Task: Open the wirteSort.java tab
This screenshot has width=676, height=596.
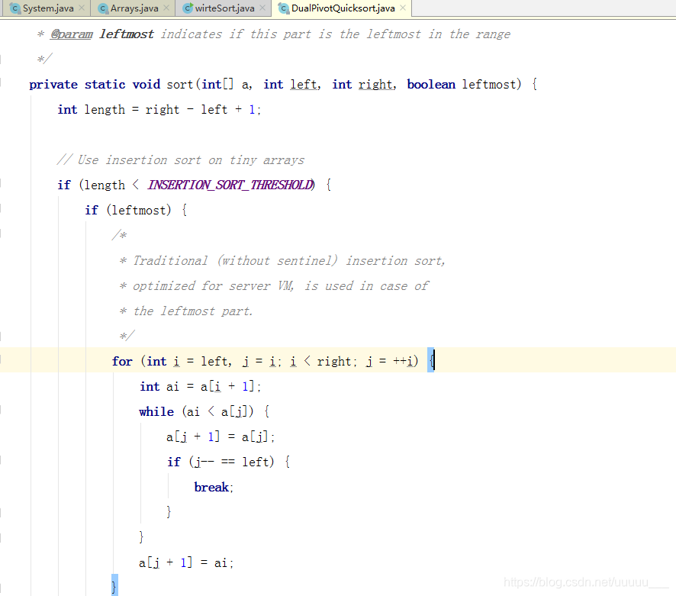Action: tap(224, 8)
